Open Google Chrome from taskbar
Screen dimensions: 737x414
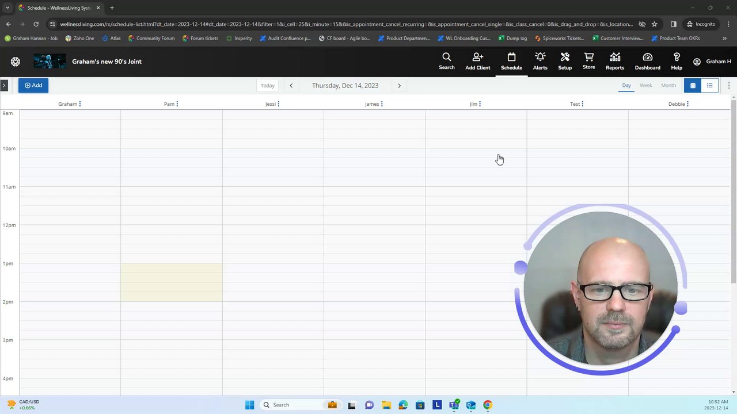coord(488,405)
